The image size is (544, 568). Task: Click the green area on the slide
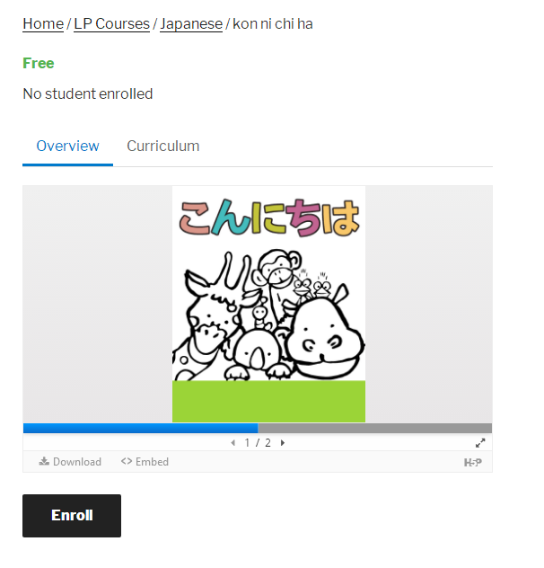click(268, 402)
